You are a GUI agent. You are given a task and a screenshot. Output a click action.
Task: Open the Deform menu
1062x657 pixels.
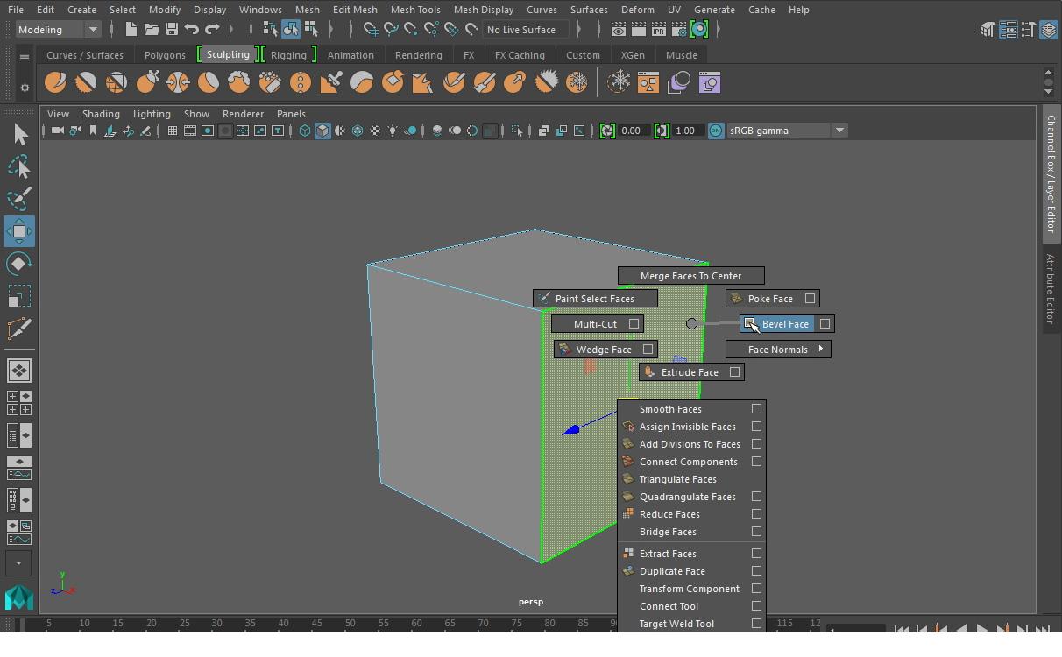[638, 10]
